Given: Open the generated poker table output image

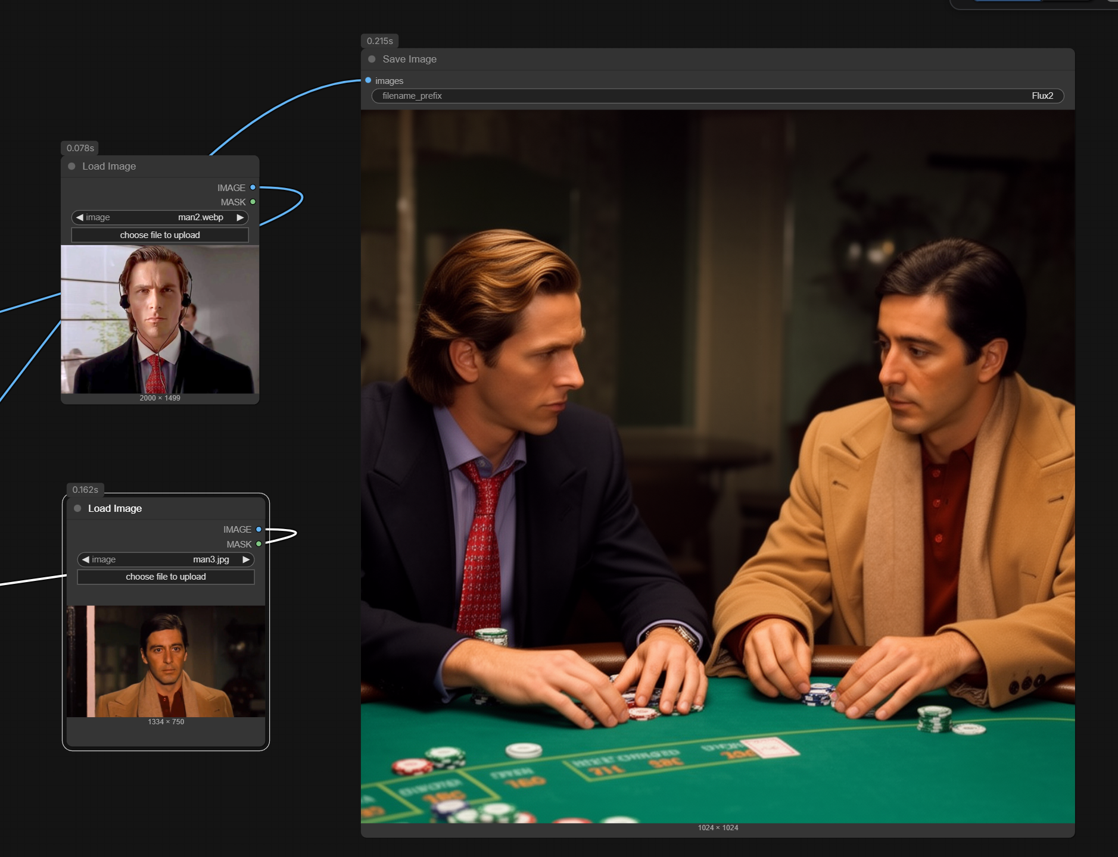Looking at the screenshot, I should 718,467.
